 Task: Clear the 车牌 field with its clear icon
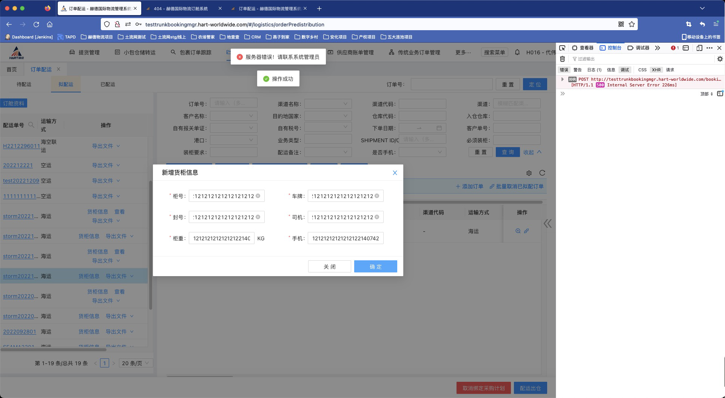[377, 196]
